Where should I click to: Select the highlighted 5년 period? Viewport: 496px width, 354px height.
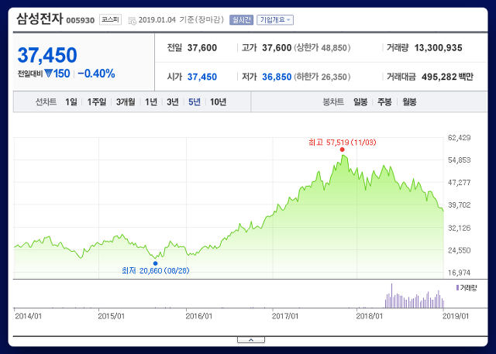[195, 102]
